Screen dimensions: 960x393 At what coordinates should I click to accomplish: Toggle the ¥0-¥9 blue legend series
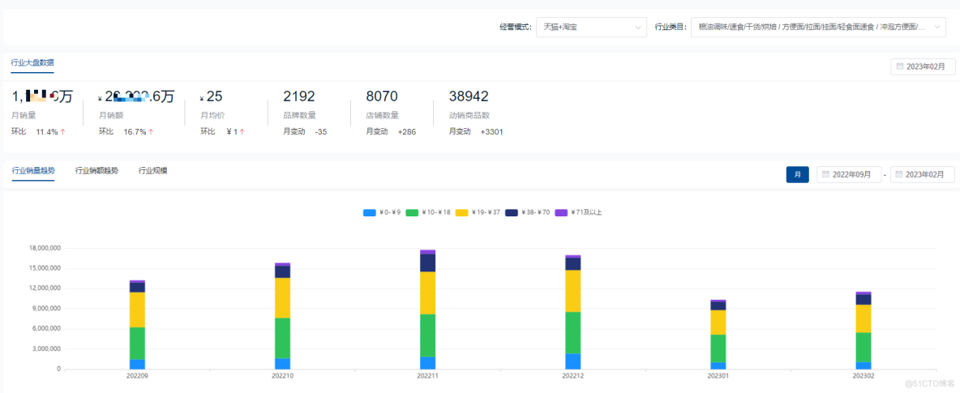370,212
